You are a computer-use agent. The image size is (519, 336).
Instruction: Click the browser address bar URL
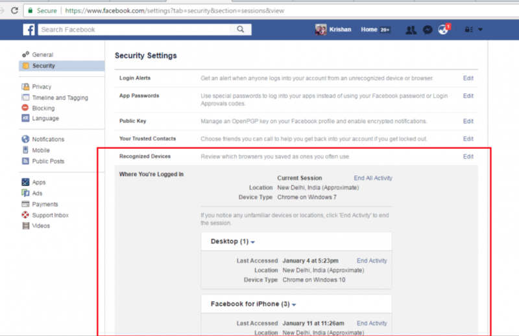pos(175,10)
